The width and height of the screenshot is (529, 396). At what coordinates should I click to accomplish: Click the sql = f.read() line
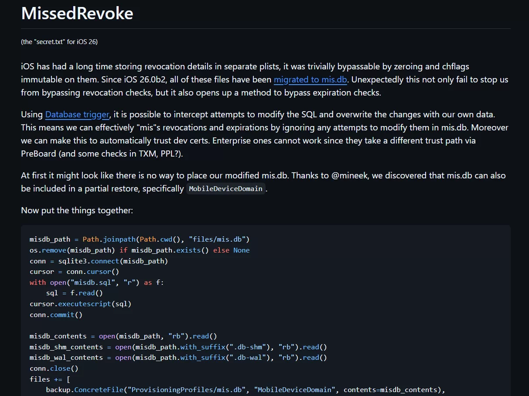pyautogui.click(x=75, y=293)
